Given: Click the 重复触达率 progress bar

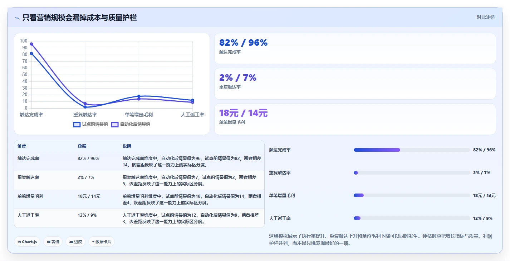Looking at the screenshot, I should pyautogui.click(x=412, y=173).
